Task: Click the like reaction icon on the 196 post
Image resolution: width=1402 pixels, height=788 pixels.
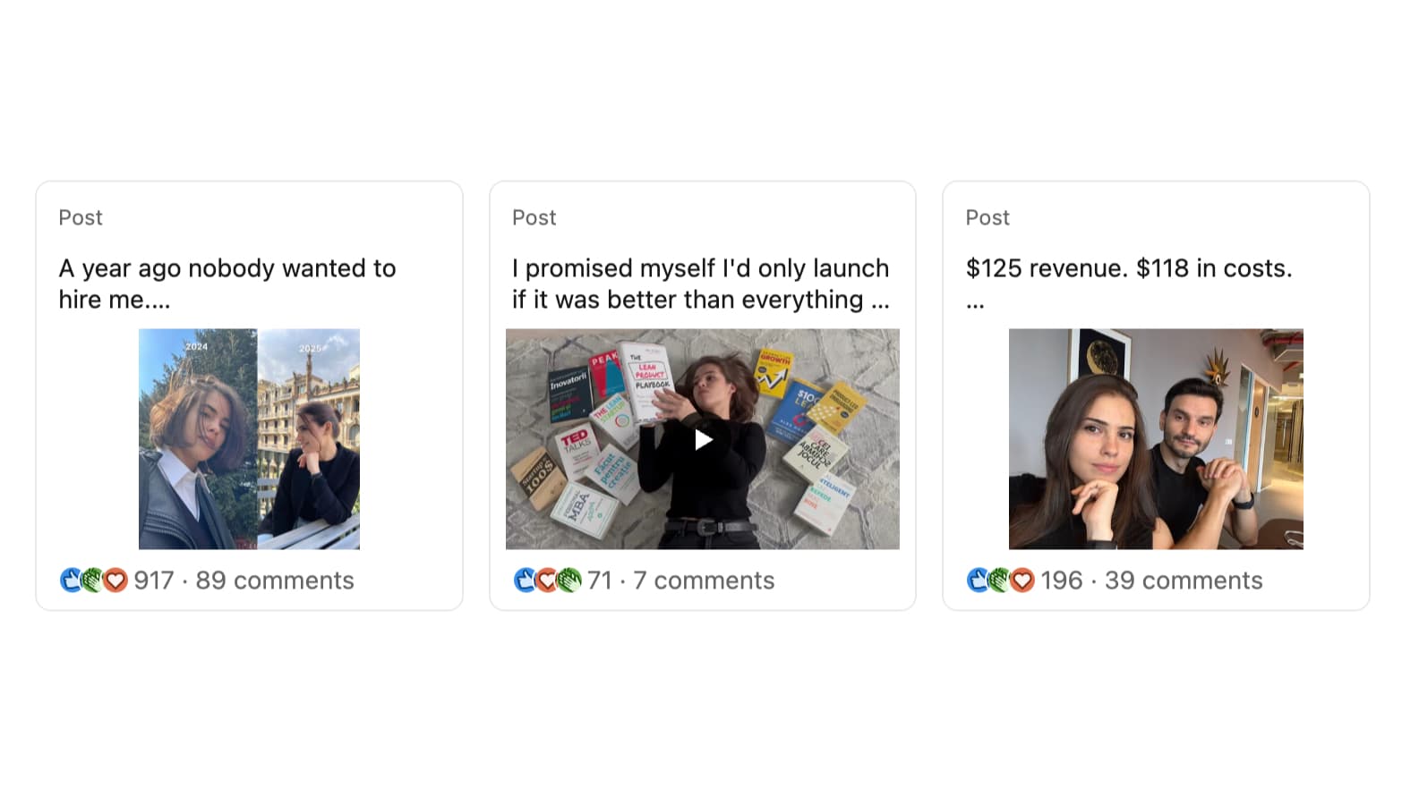Action: pos(978,580)
